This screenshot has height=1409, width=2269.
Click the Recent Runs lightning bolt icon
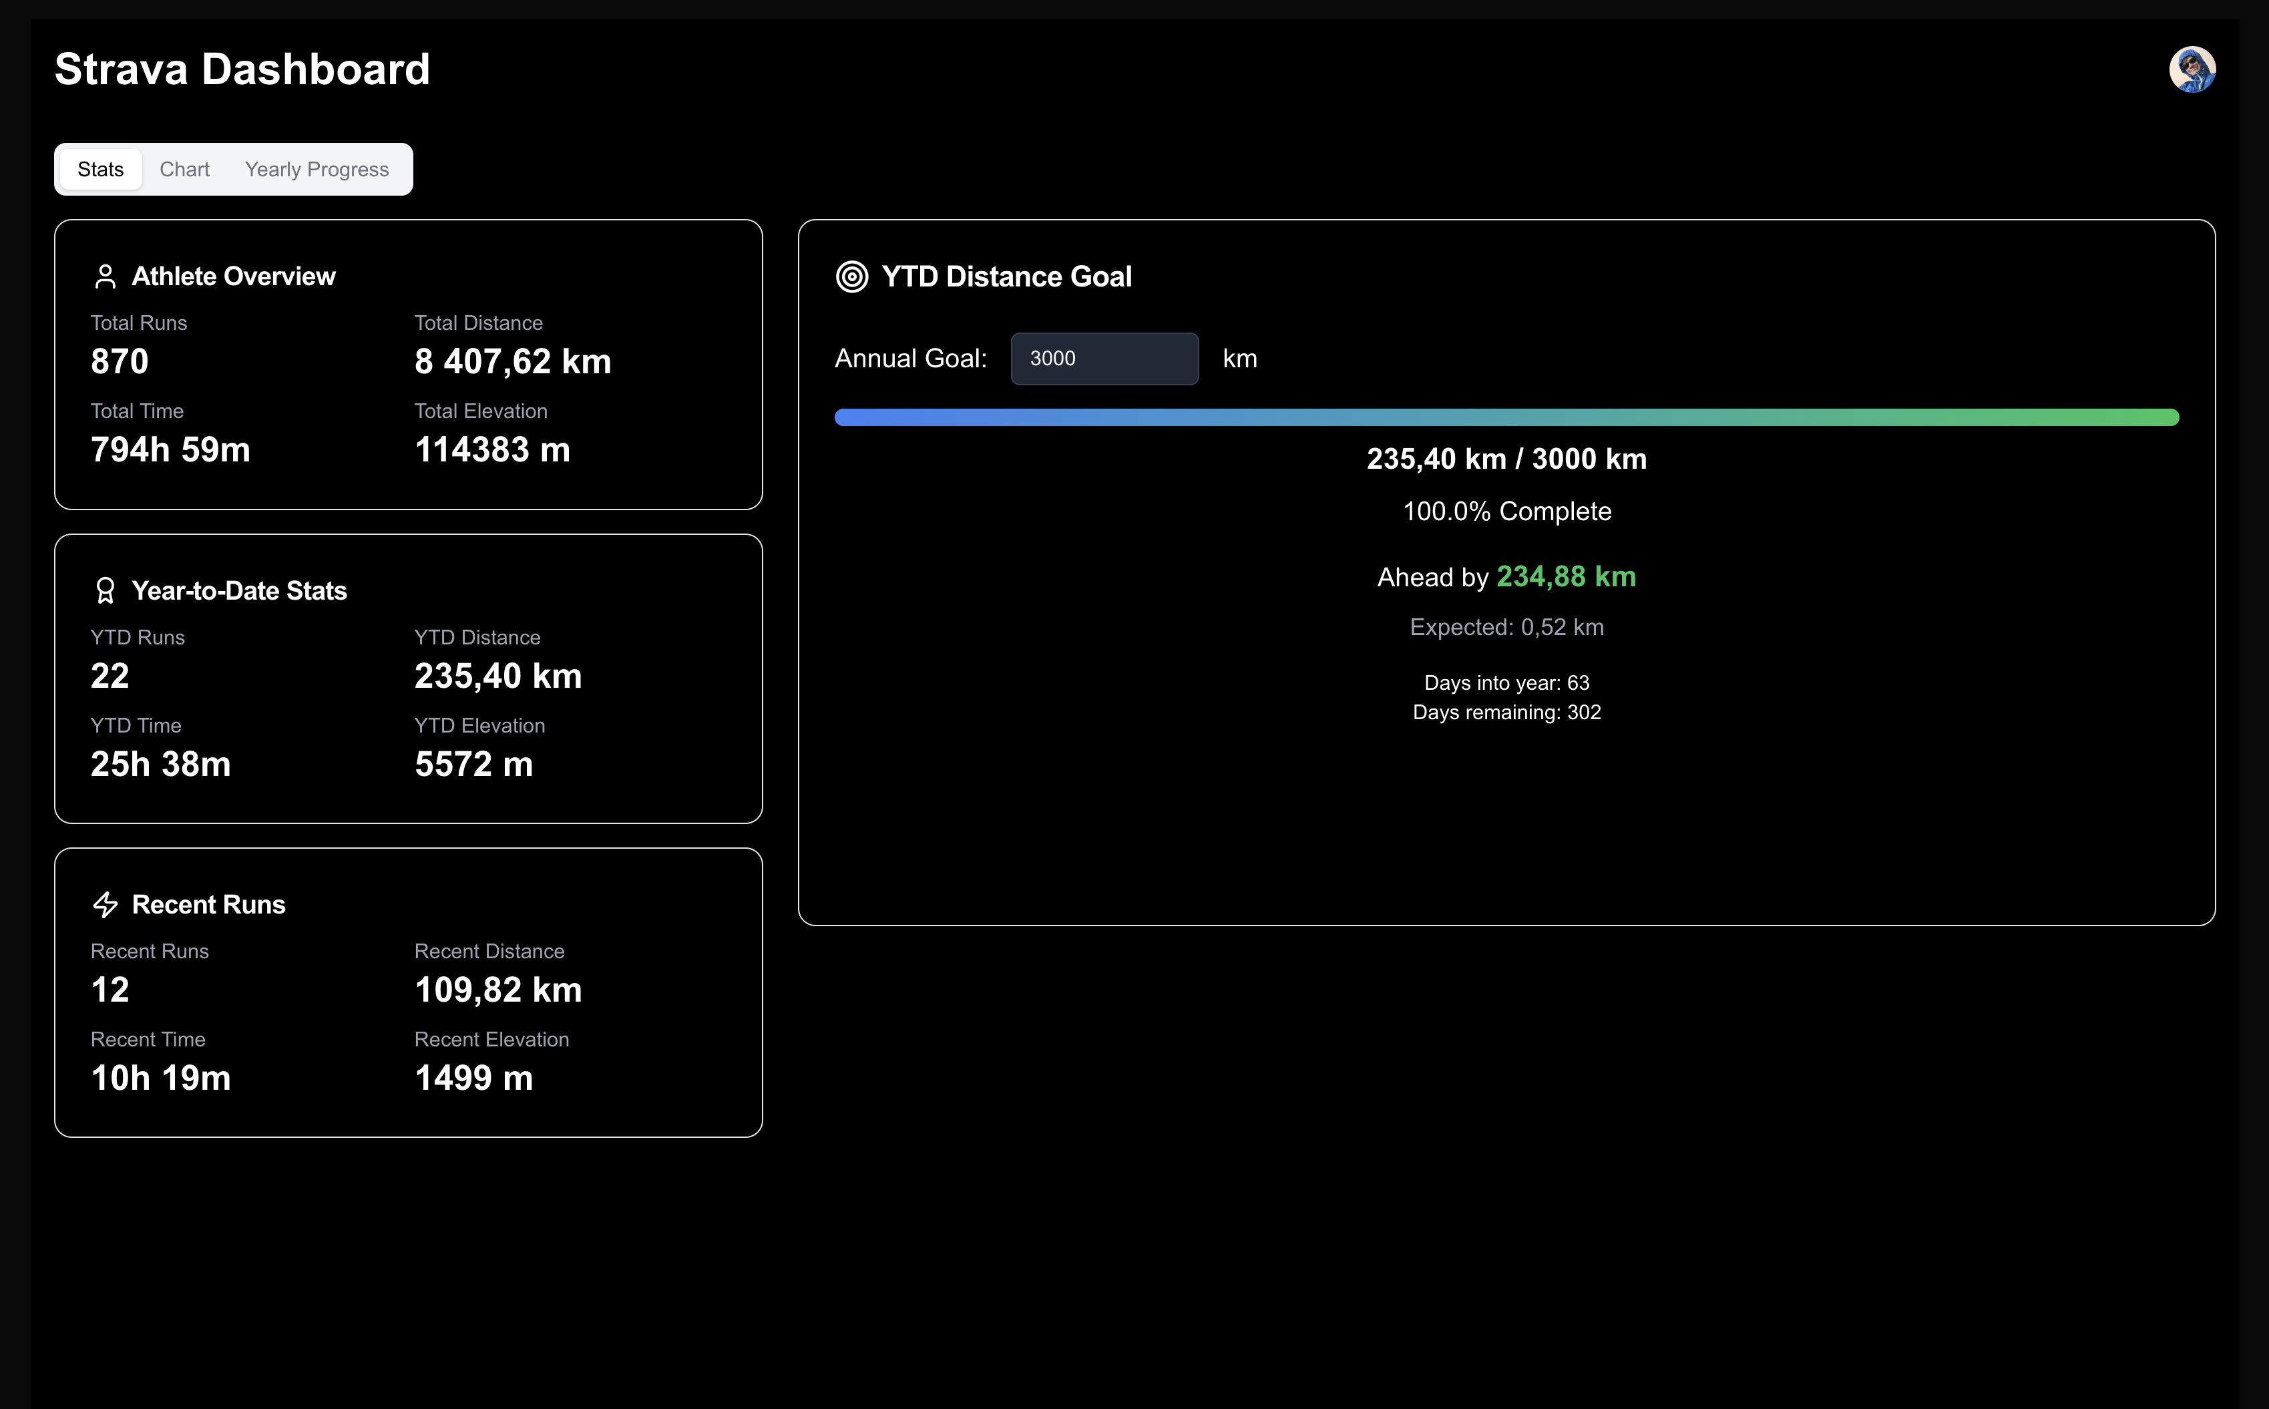pos(106,905)
